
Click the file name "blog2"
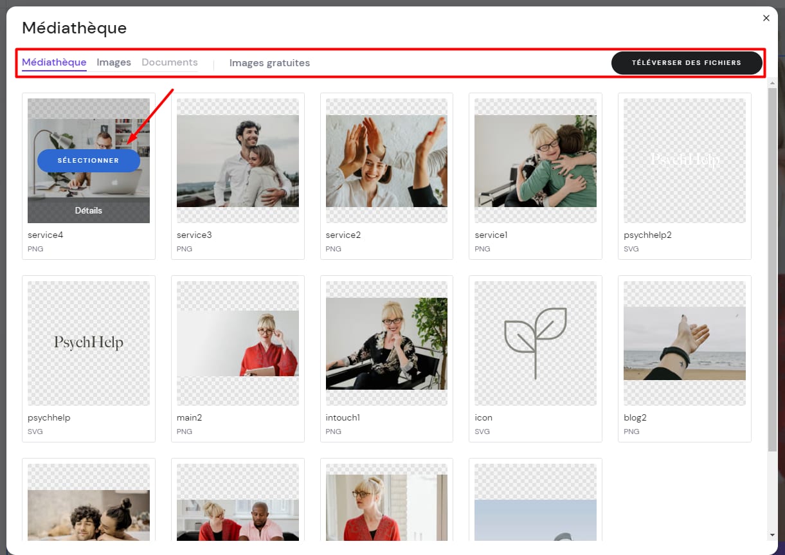635,417
